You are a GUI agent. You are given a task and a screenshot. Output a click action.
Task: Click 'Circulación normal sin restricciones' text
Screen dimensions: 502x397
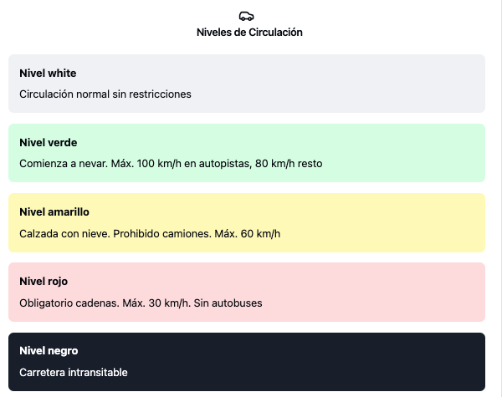coord(105,94)
